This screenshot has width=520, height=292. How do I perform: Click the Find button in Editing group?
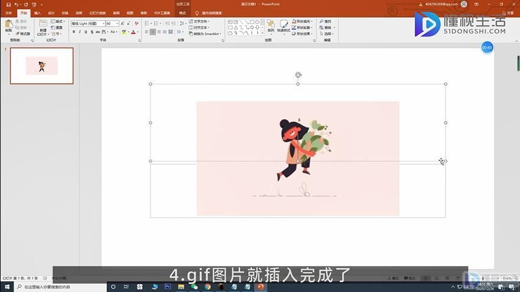coord(326,22)
